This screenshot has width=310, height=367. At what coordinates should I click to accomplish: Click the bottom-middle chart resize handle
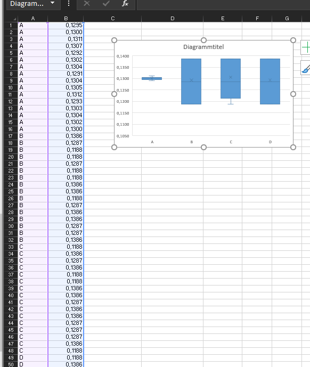click(x=203, y=147)
